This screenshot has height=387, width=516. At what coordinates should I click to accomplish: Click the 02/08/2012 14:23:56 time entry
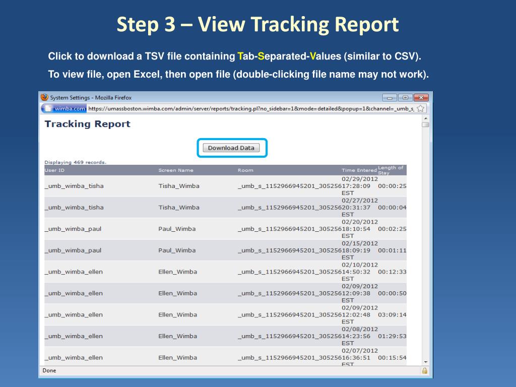tap(359, 336)
